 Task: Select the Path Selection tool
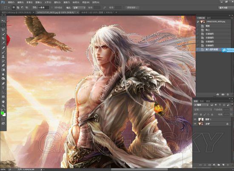pos(3,92)
